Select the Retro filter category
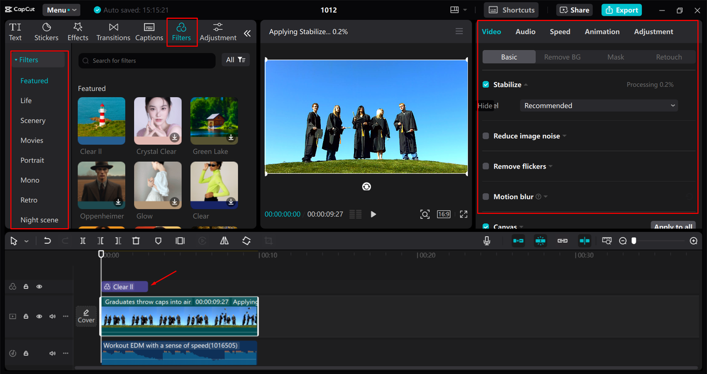Screen dimensions: 707x374 click(29, 200)
